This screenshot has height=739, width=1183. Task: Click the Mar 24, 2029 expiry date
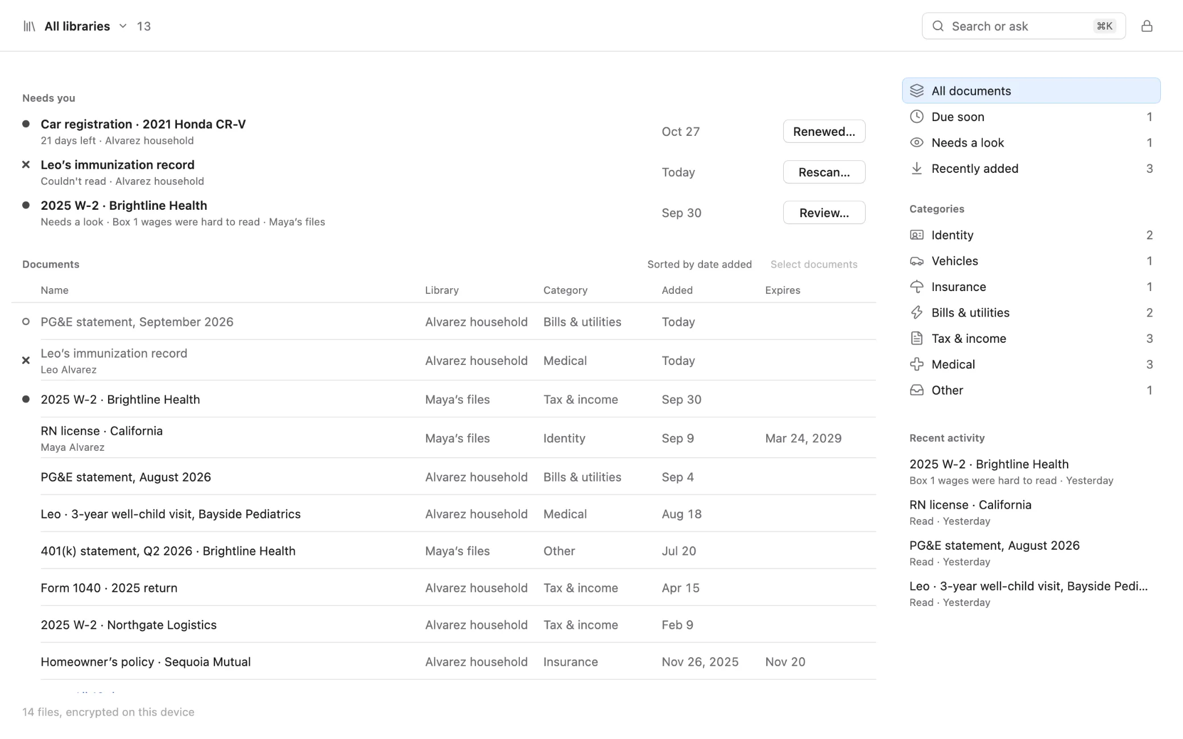(x=803, y=438)
